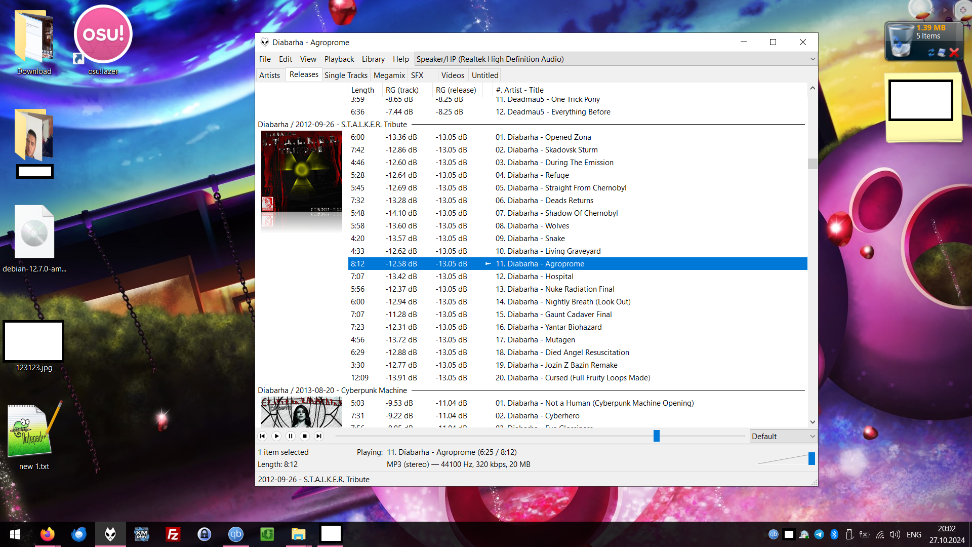Click the previous track button
972x547 pixels.
pyautogui.click(x=262, y=436)
